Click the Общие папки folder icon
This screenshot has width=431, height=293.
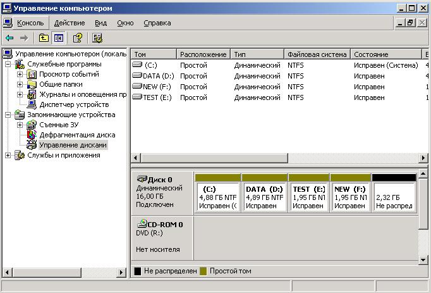(32, 85)
